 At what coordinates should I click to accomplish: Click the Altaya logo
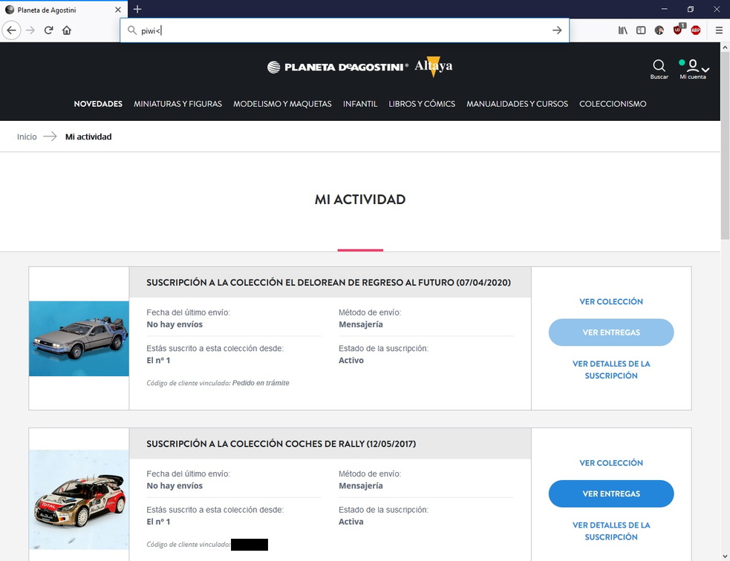coord(434,67)
